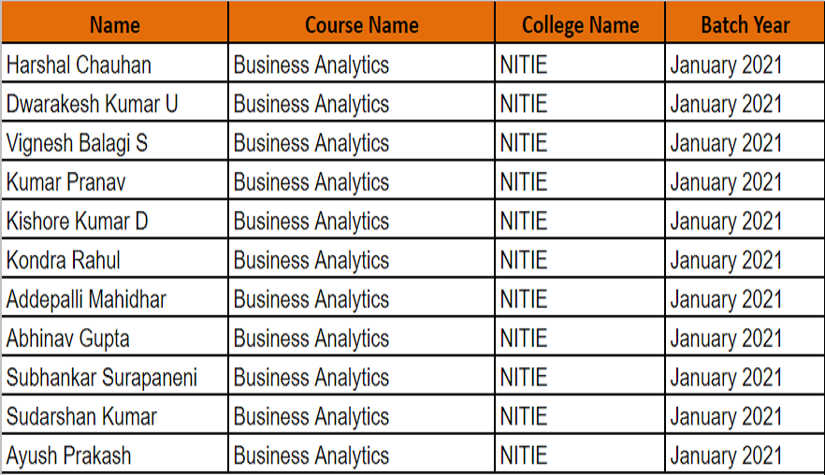Click NITIE in Abhinav Gupta's row
Screen dimensions: 825x475
point(524,338)
